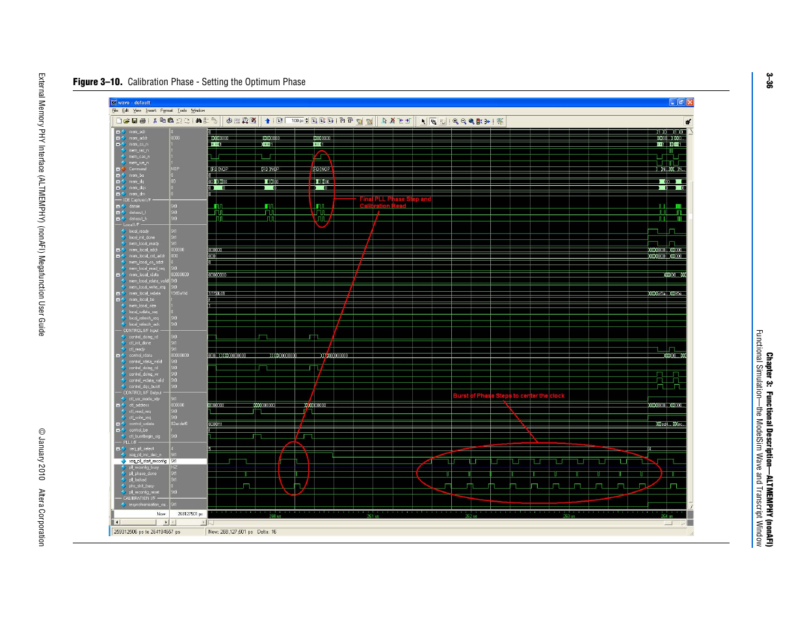Find a signal using the binoculars icon
The width and height of the screenshot is (803, 620).
200,121
